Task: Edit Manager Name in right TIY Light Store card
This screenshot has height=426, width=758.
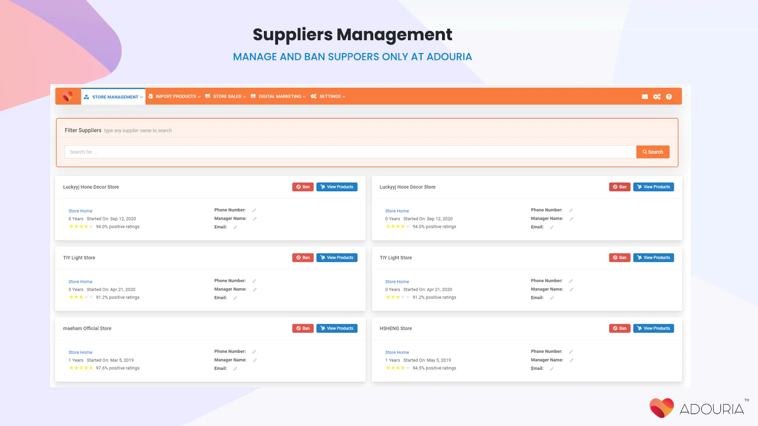Action: (571, 289)
